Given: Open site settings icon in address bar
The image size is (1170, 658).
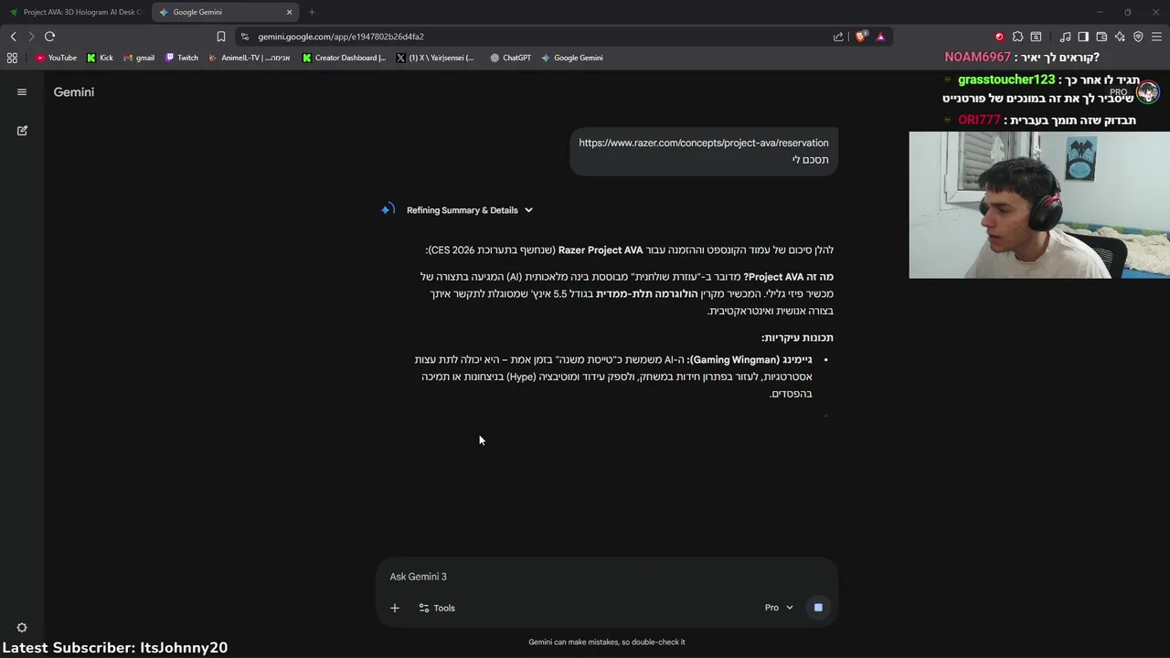Looking at the screenshot, I should (x=244, y=37).
